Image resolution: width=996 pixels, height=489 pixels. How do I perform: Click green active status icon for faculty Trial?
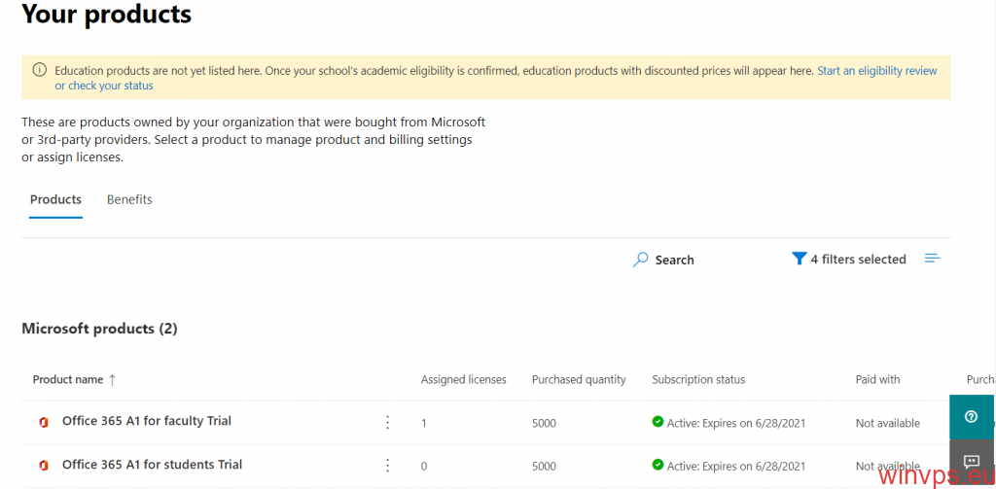pyautogui.click(x=658, y=422)
